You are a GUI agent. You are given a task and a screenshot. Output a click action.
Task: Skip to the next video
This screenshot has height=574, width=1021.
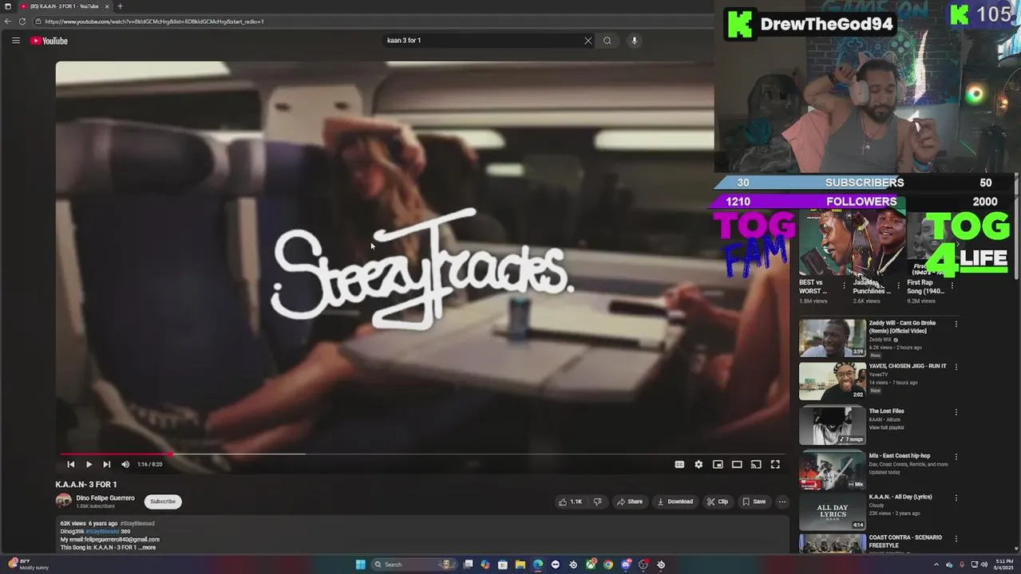pos(106,464)
